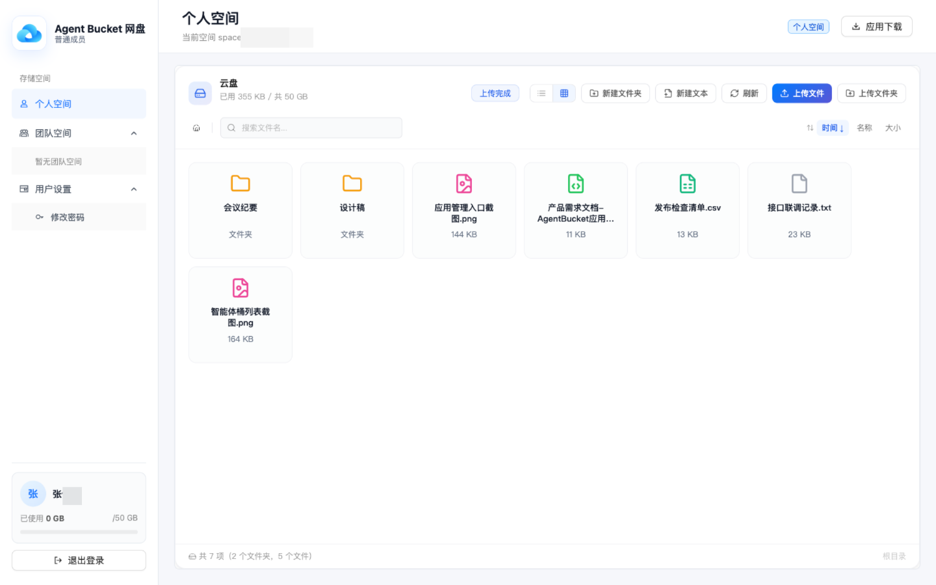Image resolution: width=936 pixels, height=585 pixels.
Task: Select the 接口联调记录.txt file icon
Action: [x=799, y=183]
